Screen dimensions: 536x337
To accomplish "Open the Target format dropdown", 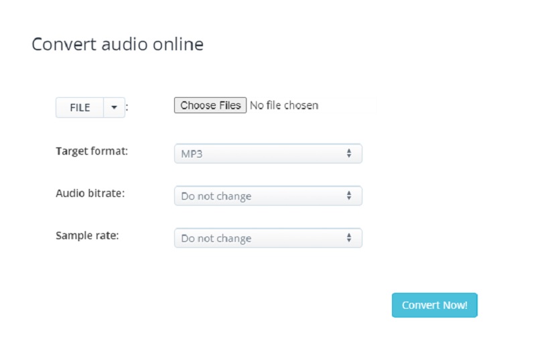I will (x=268, y=153).
